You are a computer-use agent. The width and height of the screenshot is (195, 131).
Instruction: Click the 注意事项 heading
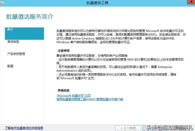click(64, 51)
